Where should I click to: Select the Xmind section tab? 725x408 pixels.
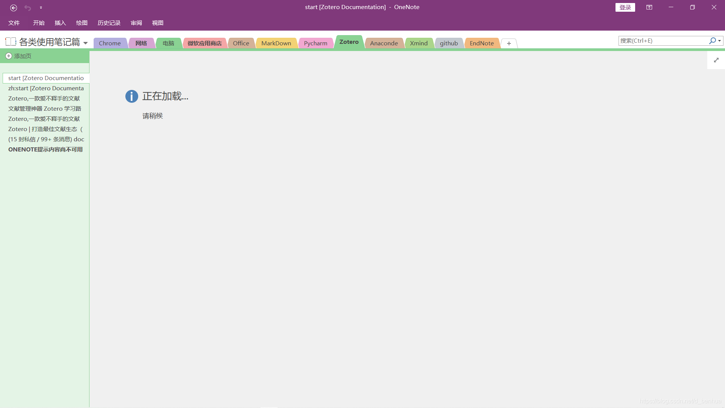click(419, 43)
